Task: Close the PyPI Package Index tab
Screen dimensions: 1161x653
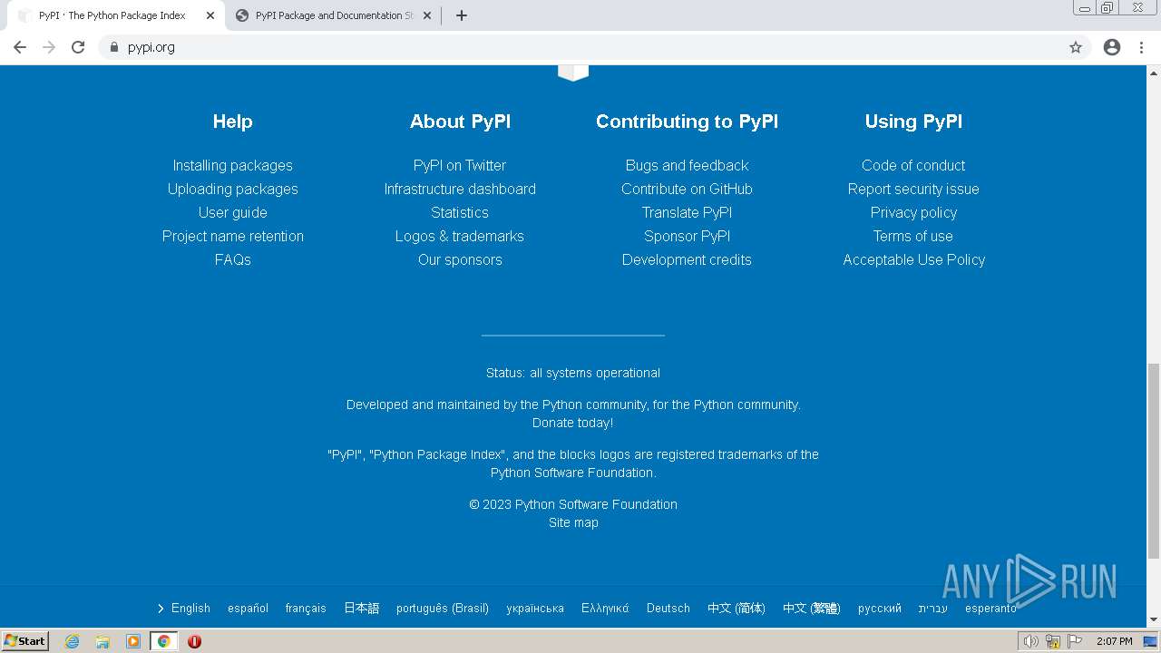Action: [210, 15]
